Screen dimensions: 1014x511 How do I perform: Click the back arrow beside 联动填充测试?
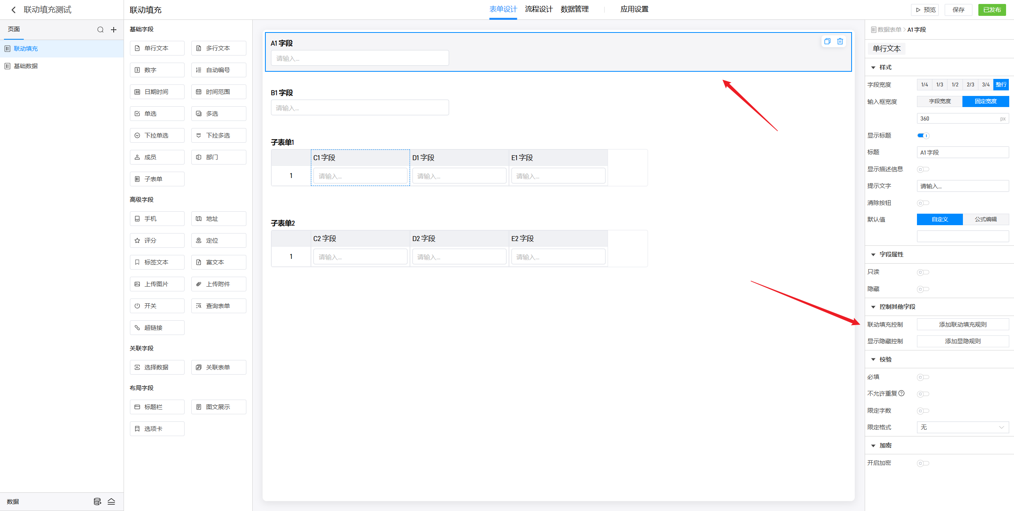[13, 10]
